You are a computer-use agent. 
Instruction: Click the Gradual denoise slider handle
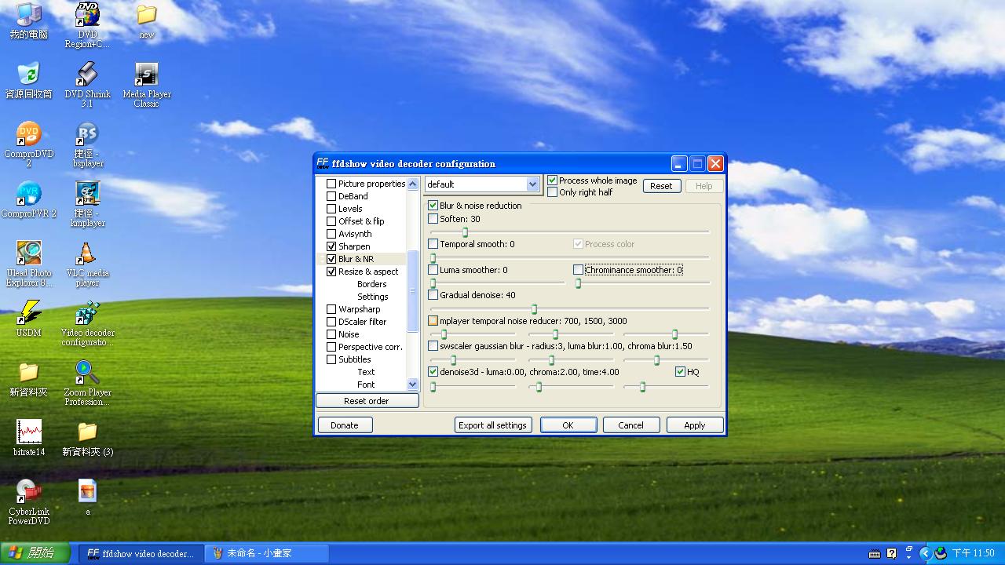534,309
